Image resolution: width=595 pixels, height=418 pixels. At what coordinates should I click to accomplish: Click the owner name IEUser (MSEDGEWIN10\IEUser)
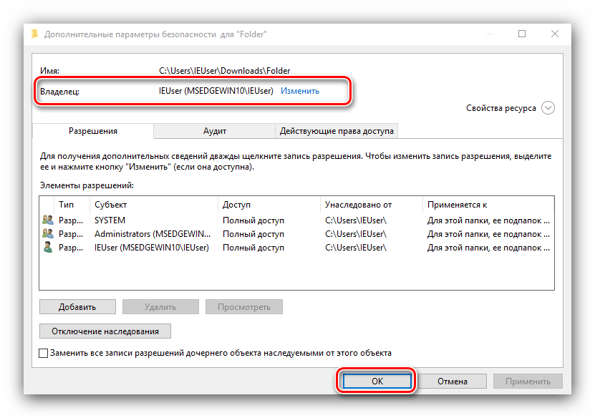click(216, 91)
